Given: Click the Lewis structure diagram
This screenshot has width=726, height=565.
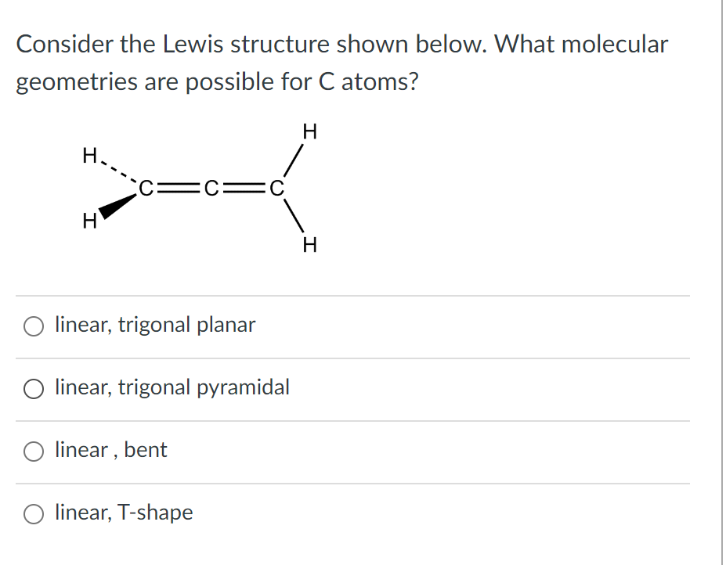Looking at the screenshot, I should click(x=200, y=188).
